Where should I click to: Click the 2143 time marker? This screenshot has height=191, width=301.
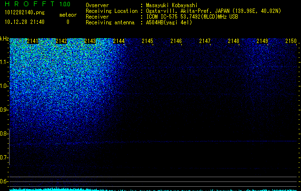(90, 41)
